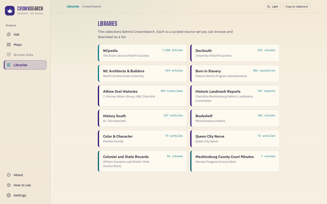This screenshot has height=204, width=327.
Task: Open the Atkins Oral Histories card
Action: pyautogui.click(x=142, y=96)
